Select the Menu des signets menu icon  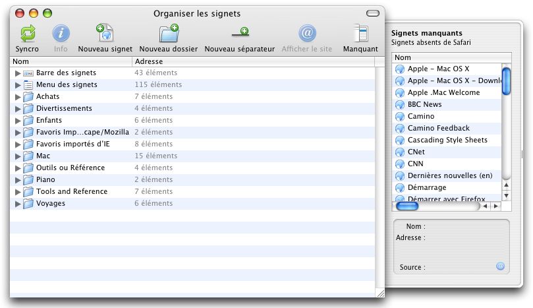28,84
